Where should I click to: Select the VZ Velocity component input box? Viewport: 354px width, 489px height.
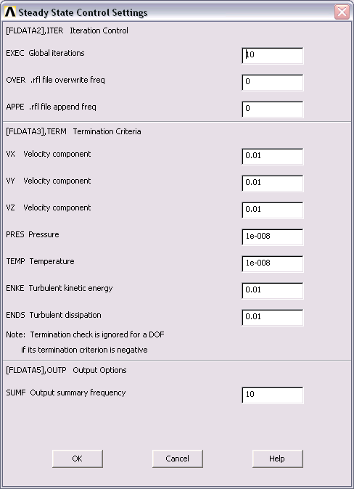272,210
